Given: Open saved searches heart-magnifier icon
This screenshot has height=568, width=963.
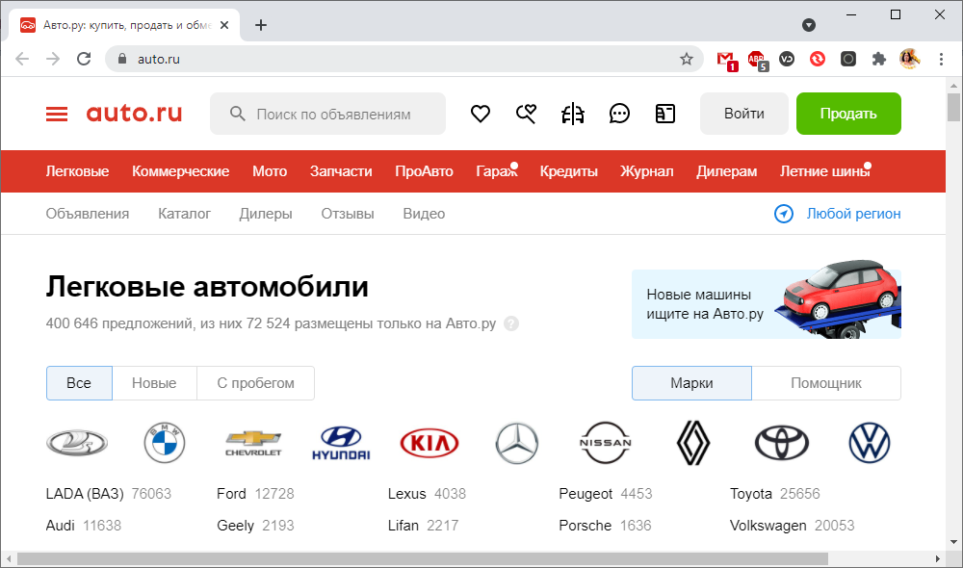Looking at the screenshot, I should [x=526, y=114].
